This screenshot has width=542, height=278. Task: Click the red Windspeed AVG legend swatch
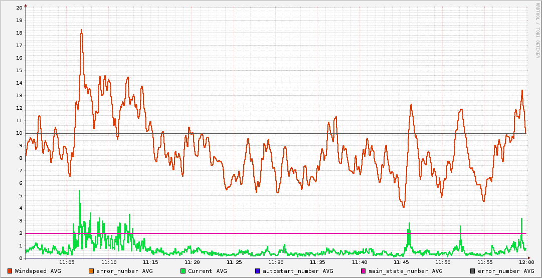[x=10, y=271]
